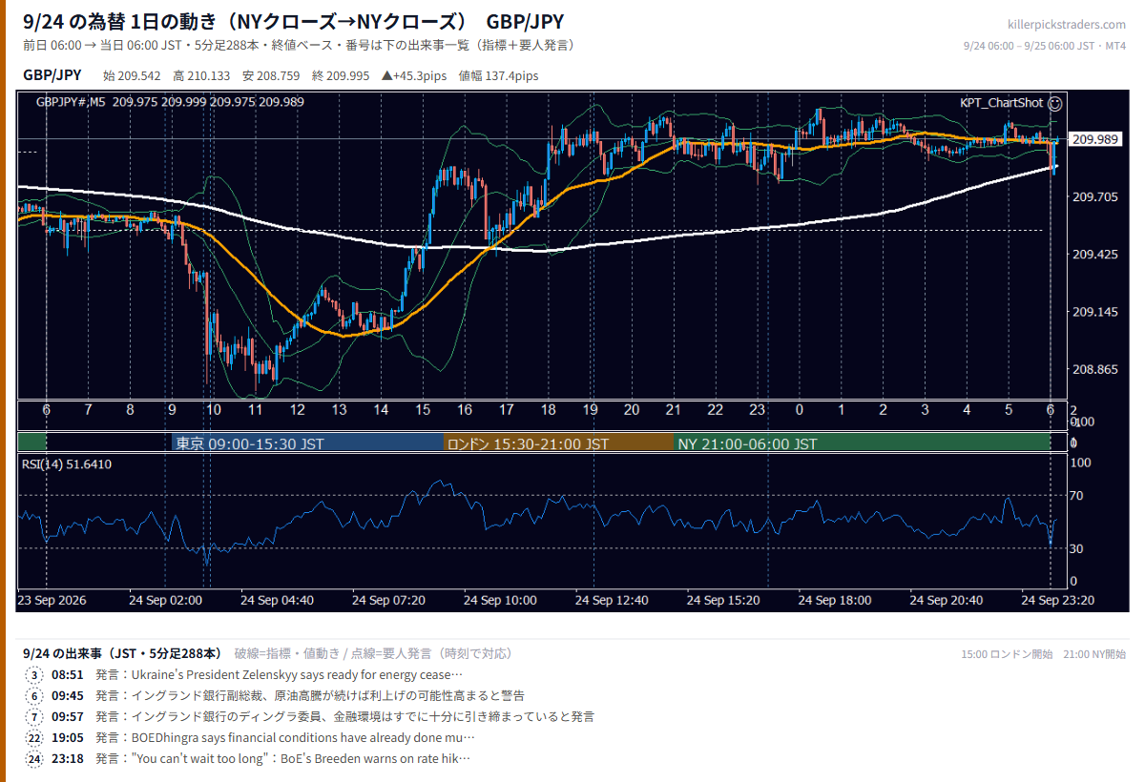Select the NY 21:00-06:00 JST session bar
1145x782 pixels.
coord(862,443)
